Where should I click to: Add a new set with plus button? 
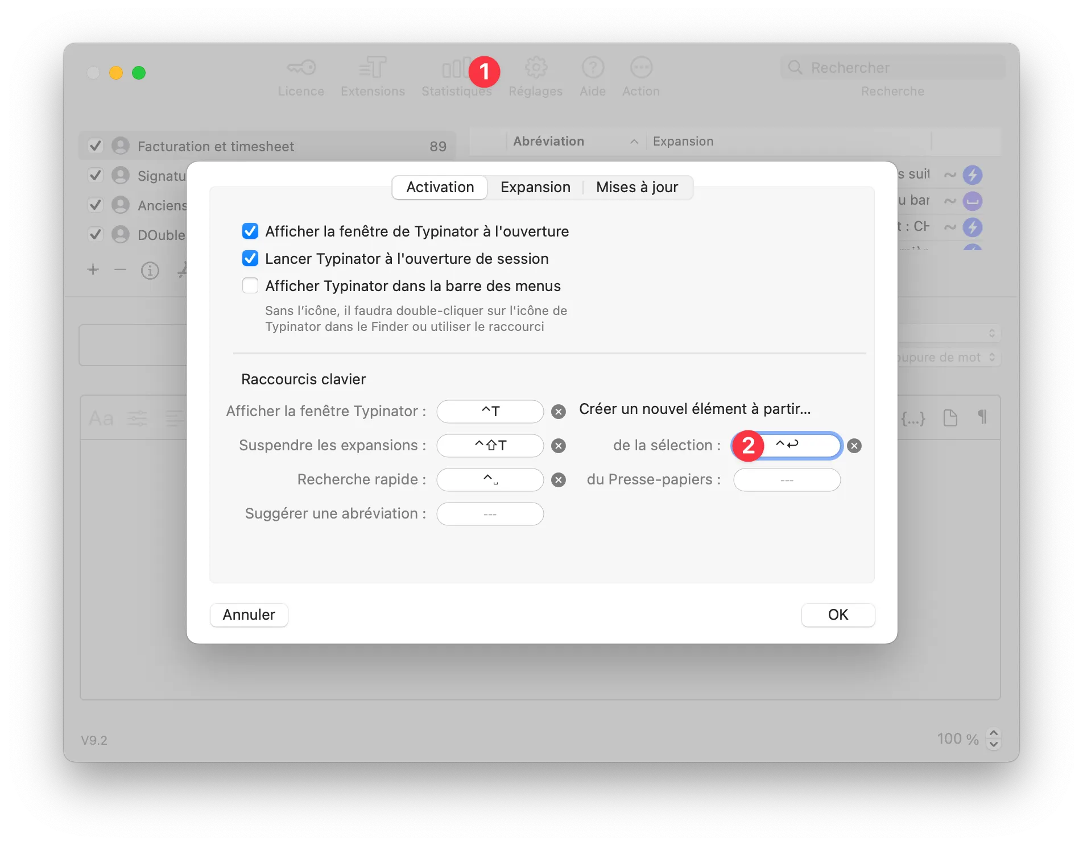[x=93, y=269]
